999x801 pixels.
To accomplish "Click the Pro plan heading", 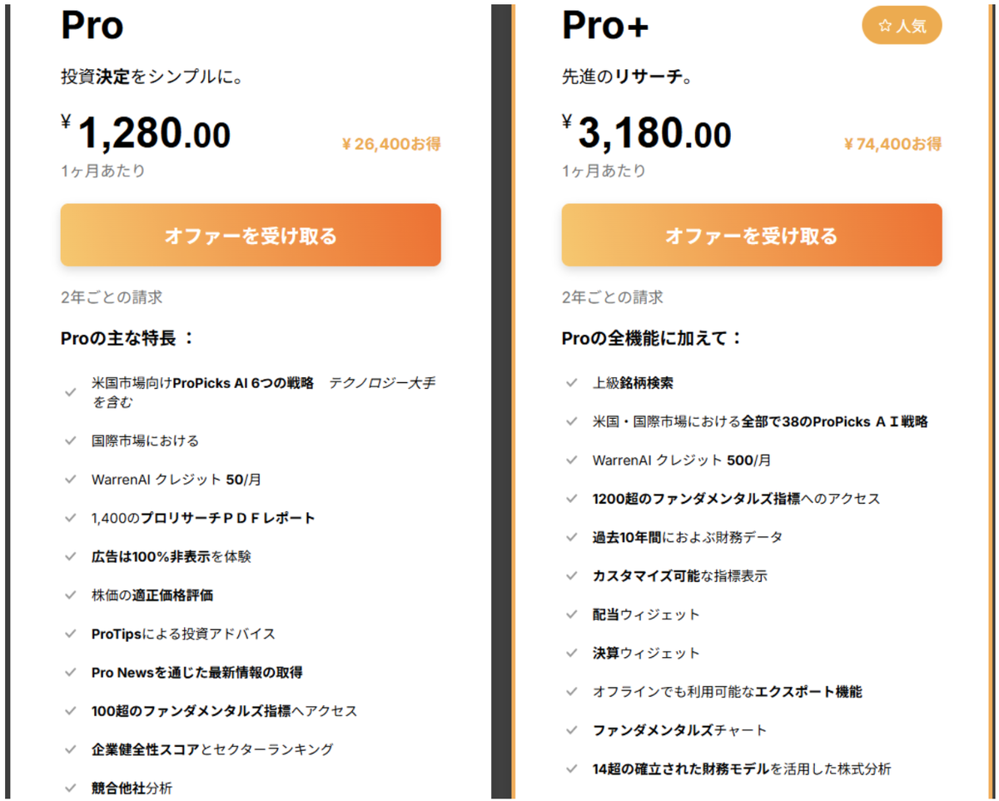I will [x=92, y=25].
